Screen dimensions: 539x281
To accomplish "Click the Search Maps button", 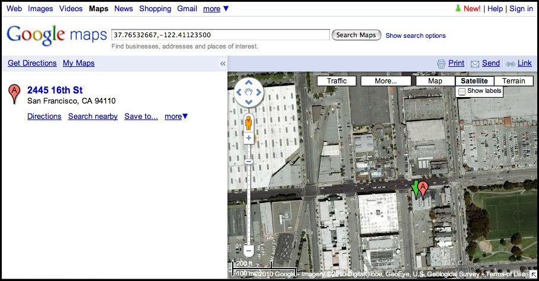I will pyautogui.click(x=356, y=35).
